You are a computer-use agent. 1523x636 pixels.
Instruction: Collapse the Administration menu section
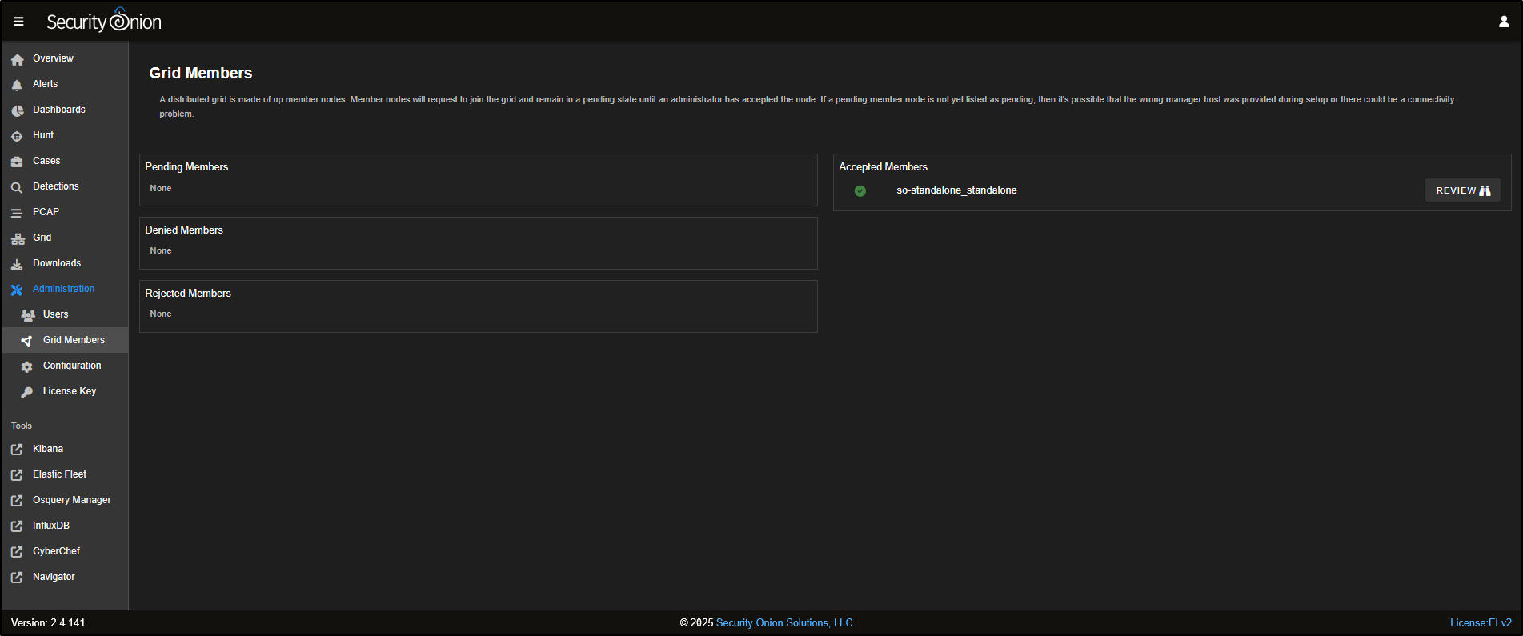[63, 289]
